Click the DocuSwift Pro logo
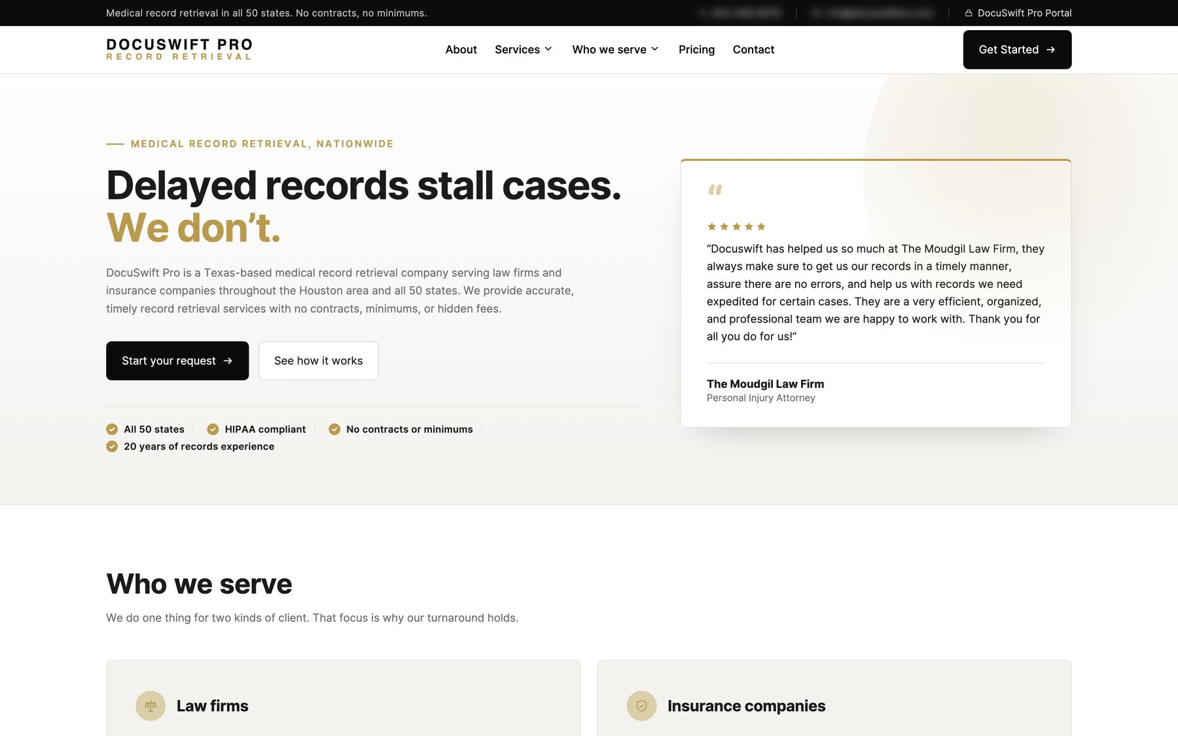 (x=179, y=49)
